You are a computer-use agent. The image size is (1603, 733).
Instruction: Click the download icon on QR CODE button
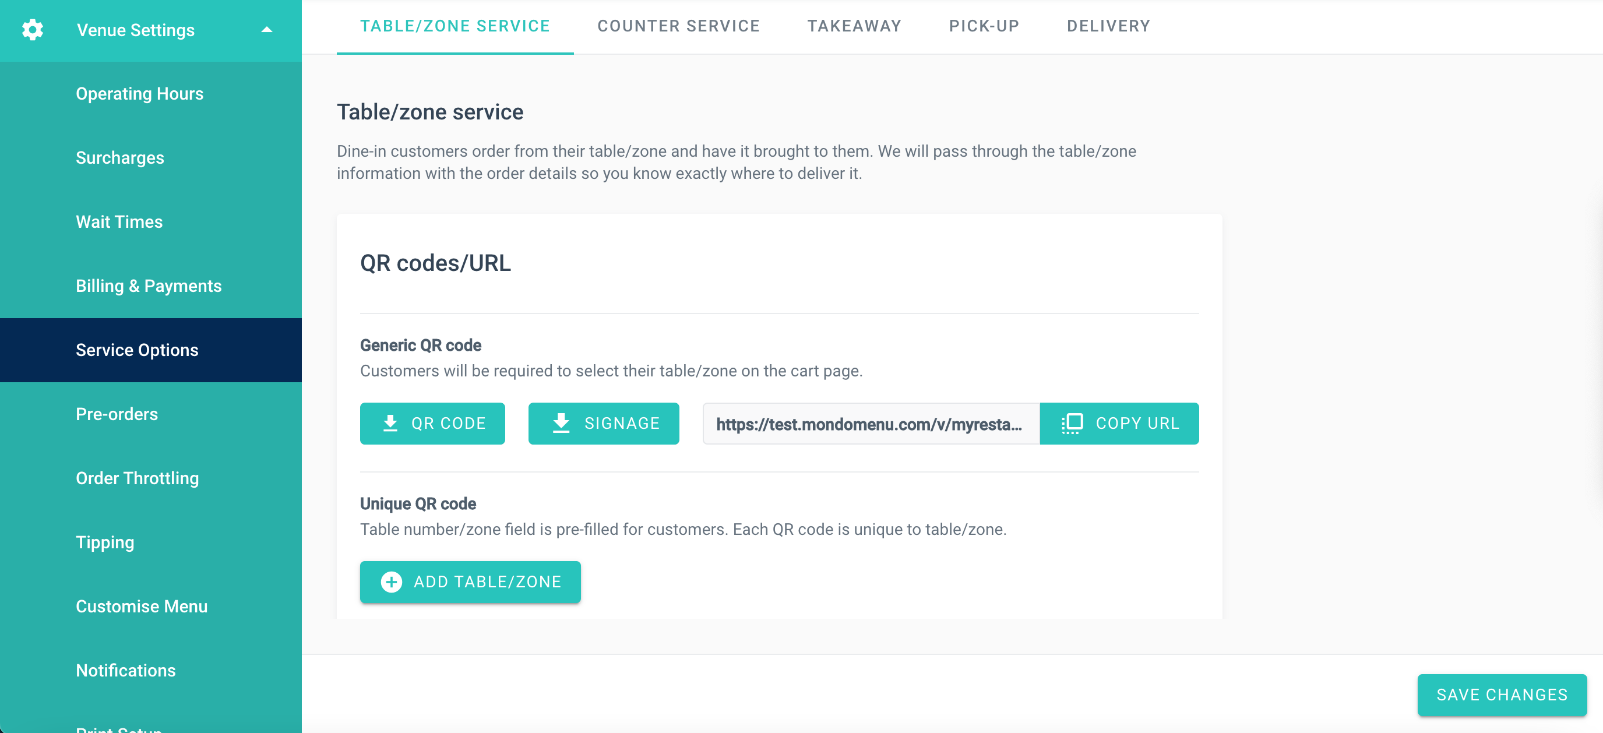(x=390, y=423)
